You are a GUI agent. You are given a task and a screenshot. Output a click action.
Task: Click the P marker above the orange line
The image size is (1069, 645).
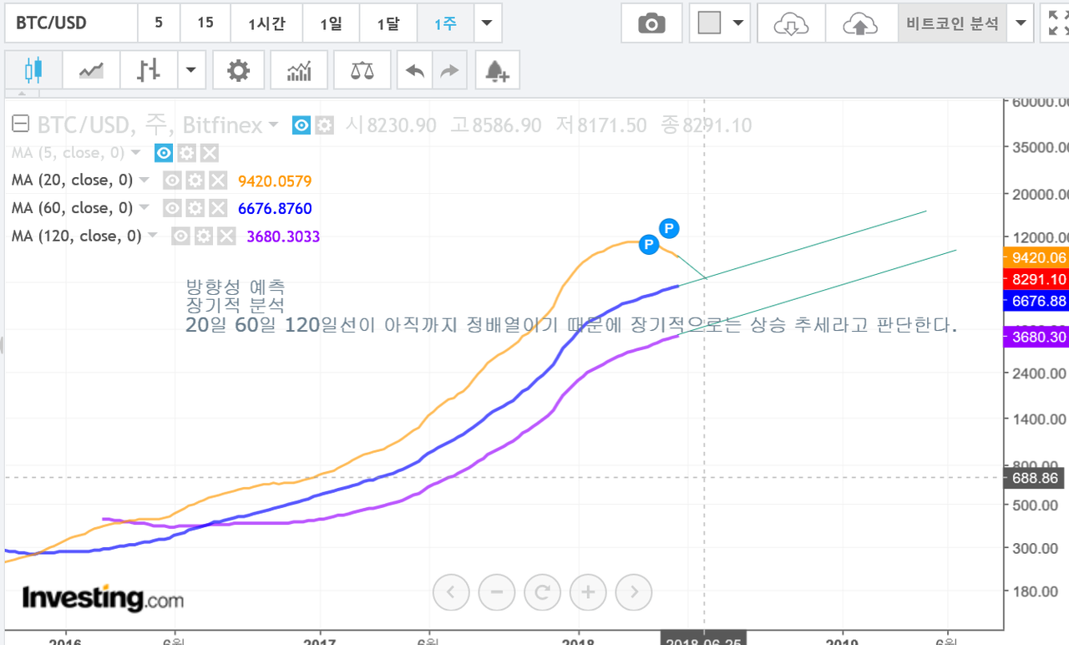pyautogui.click(x=670, y=227)
